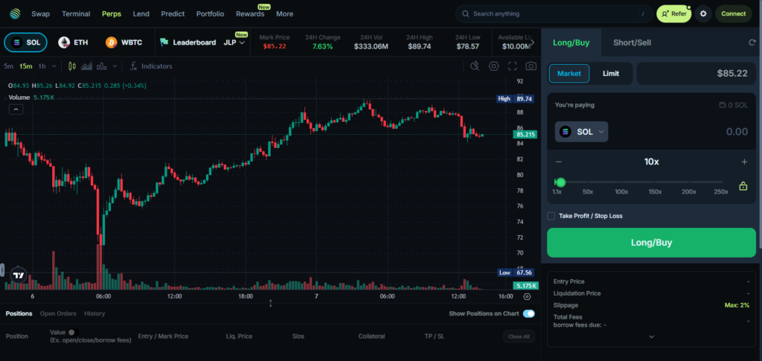Open chart settings hexagon icon
Viewport: 762px width, 361px height.
[493, 66]
